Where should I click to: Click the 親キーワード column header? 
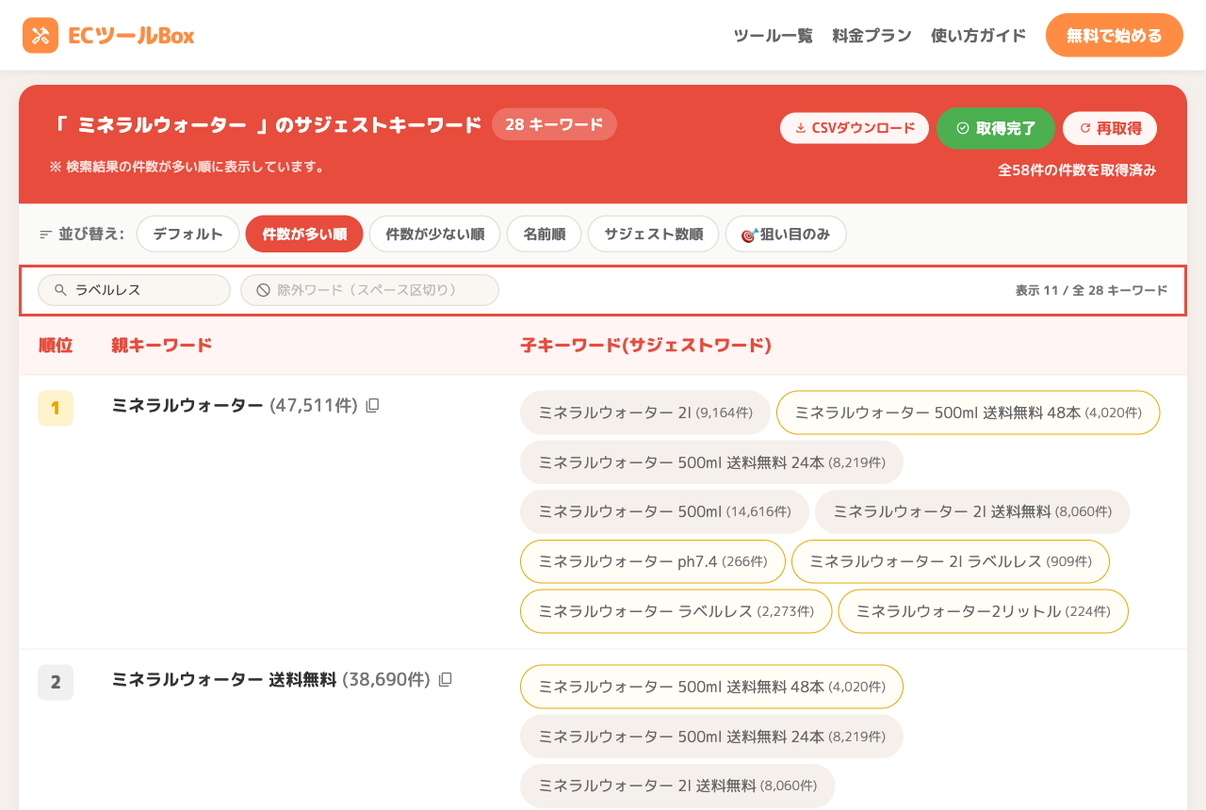coord(162,346)
